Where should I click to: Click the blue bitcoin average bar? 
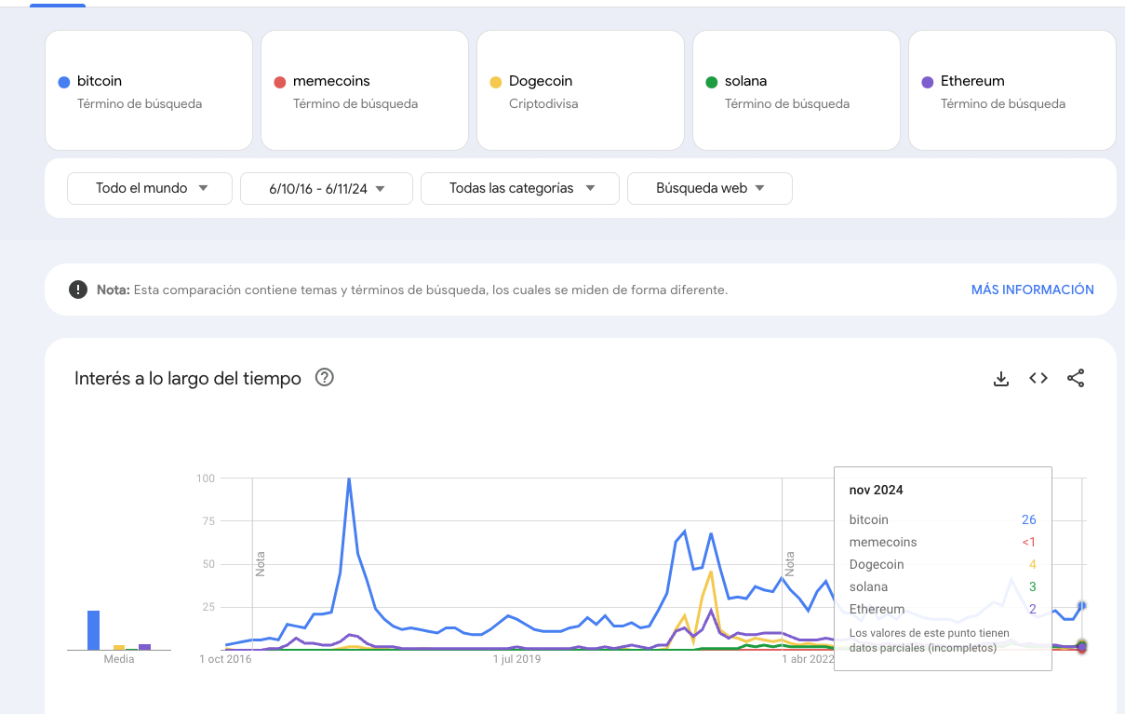(93, 630)
